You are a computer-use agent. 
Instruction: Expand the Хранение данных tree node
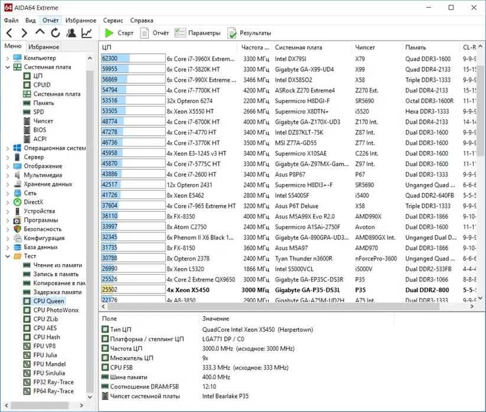[8, 184]
